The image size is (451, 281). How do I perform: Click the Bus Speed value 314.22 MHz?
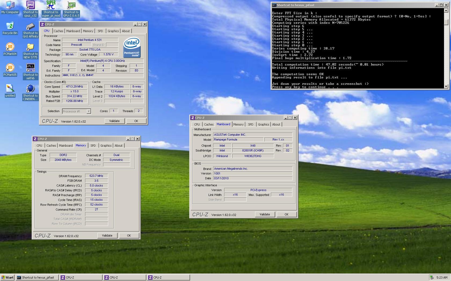point(75,96)
